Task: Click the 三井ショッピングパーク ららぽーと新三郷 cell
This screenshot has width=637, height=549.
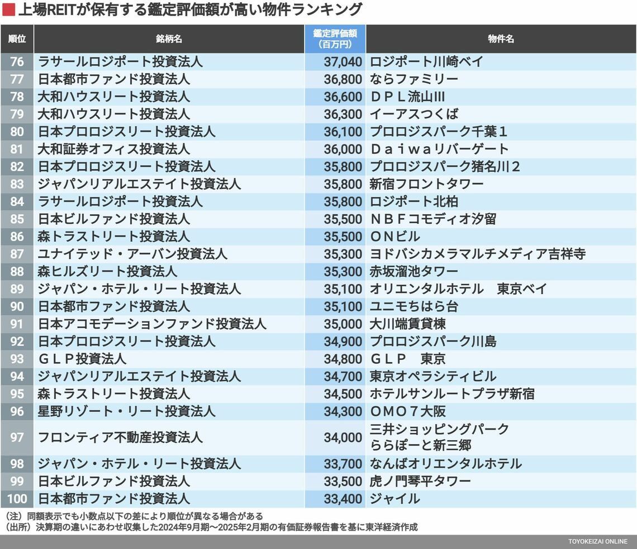Action: (439, 437)
